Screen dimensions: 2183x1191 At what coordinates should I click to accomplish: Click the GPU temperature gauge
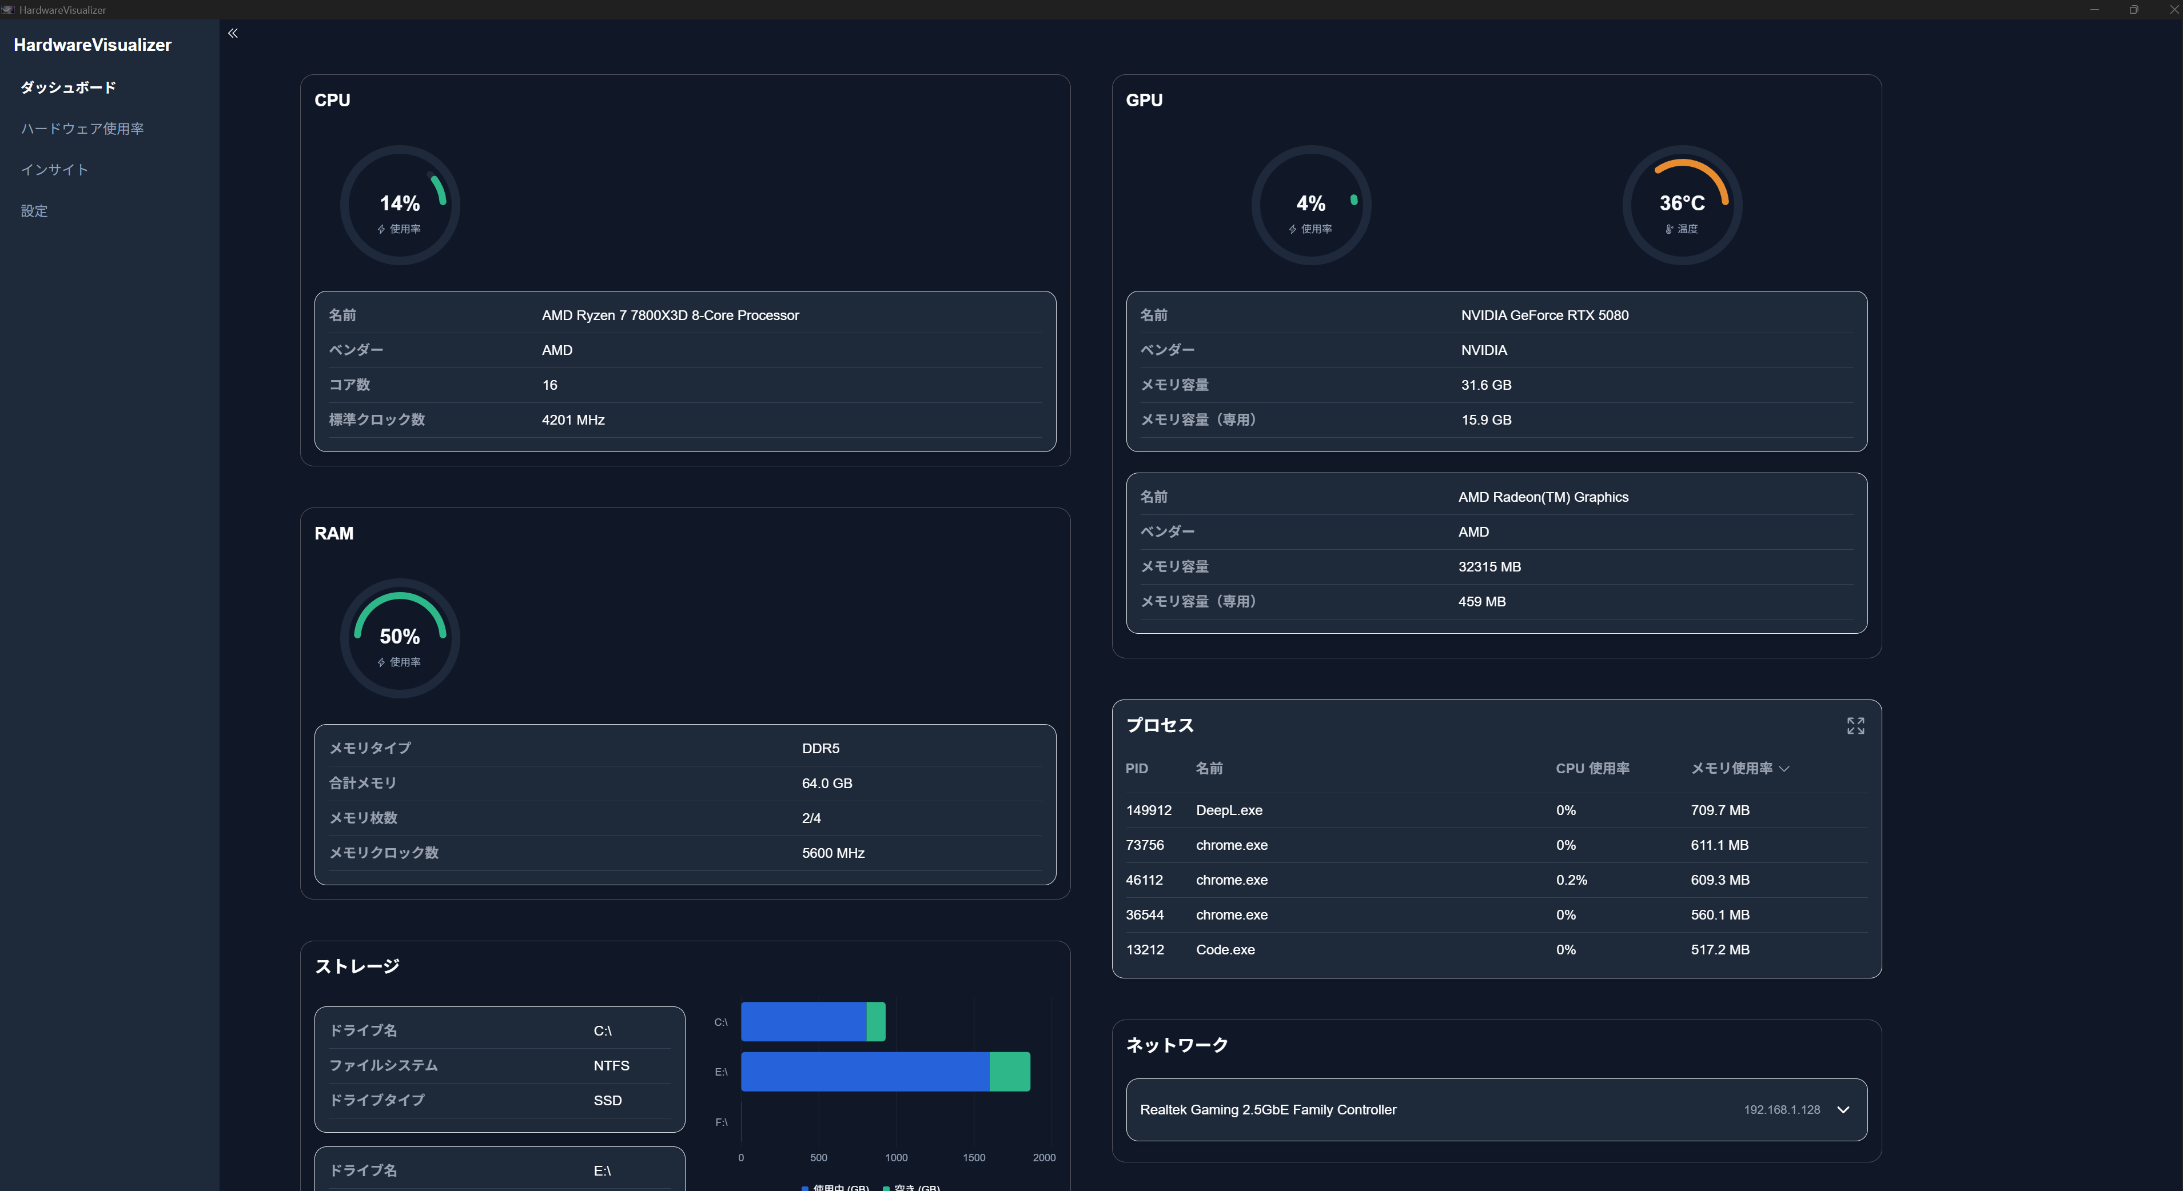coord(1682,205)
